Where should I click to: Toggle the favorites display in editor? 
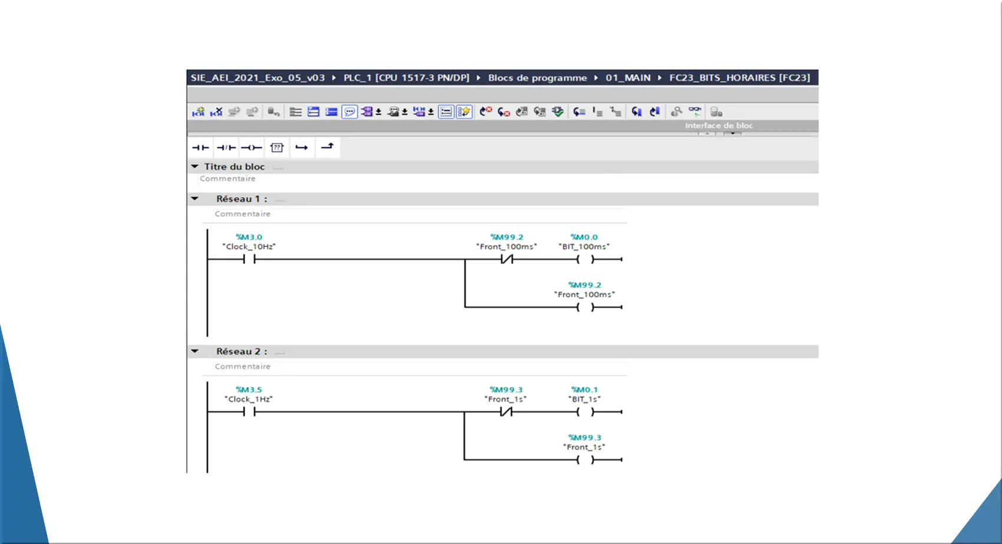[x=464, y=112]
